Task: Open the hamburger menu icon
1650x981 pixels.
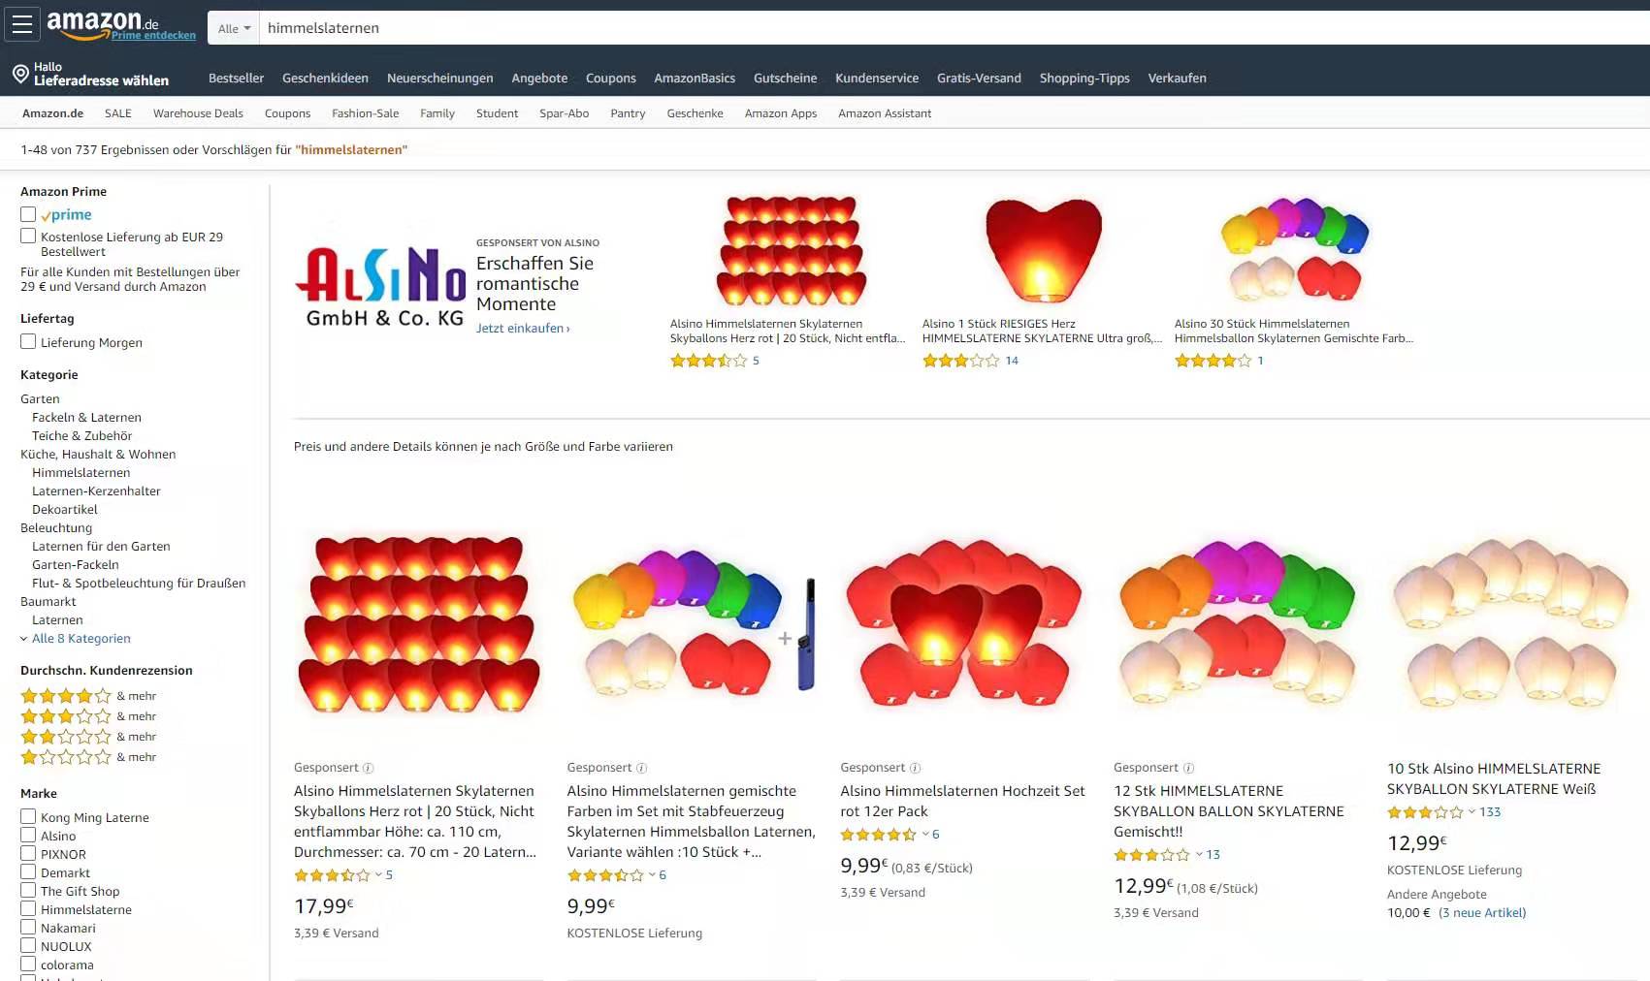Action: tap(21, 24)
